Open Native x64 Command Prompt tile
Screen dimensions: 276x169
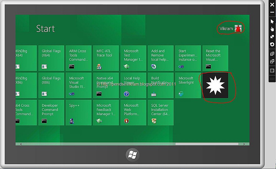(106, 85)
